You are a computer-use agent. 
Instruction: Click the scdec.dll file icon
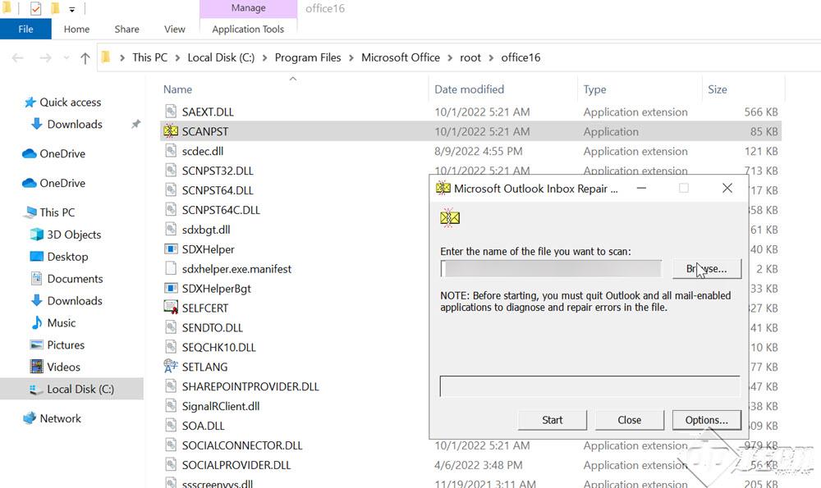(x=171, y=151)
